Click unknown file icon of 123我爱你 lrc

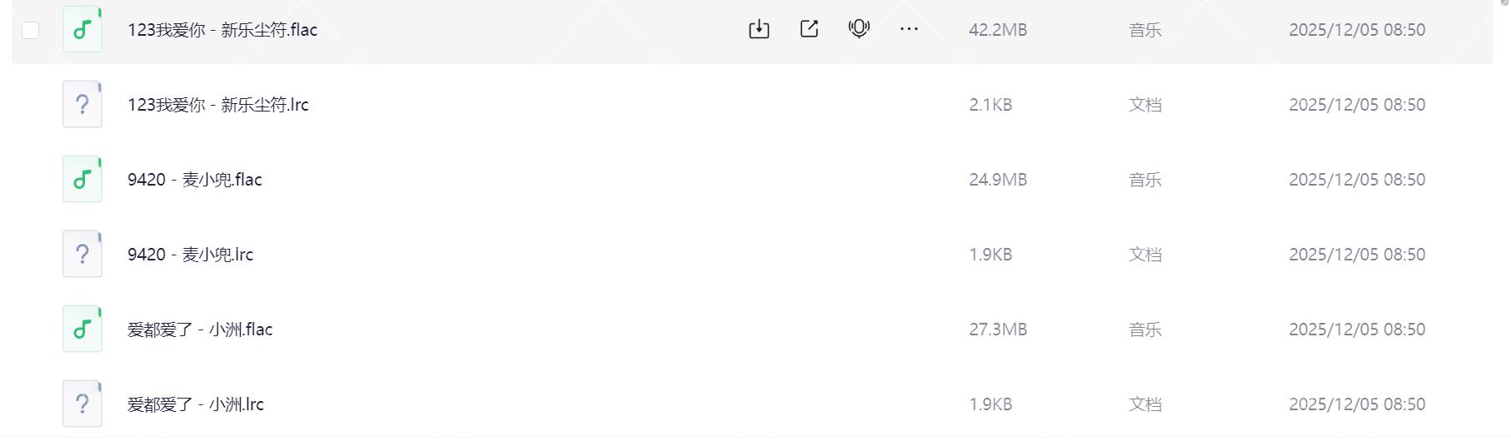[82, 105]
